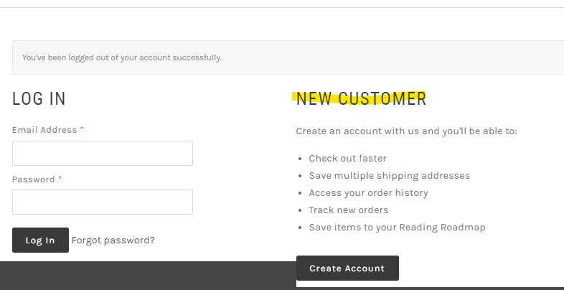The image size is (564, 290).
Task: Click the Password input field
Action: point(103,202)
